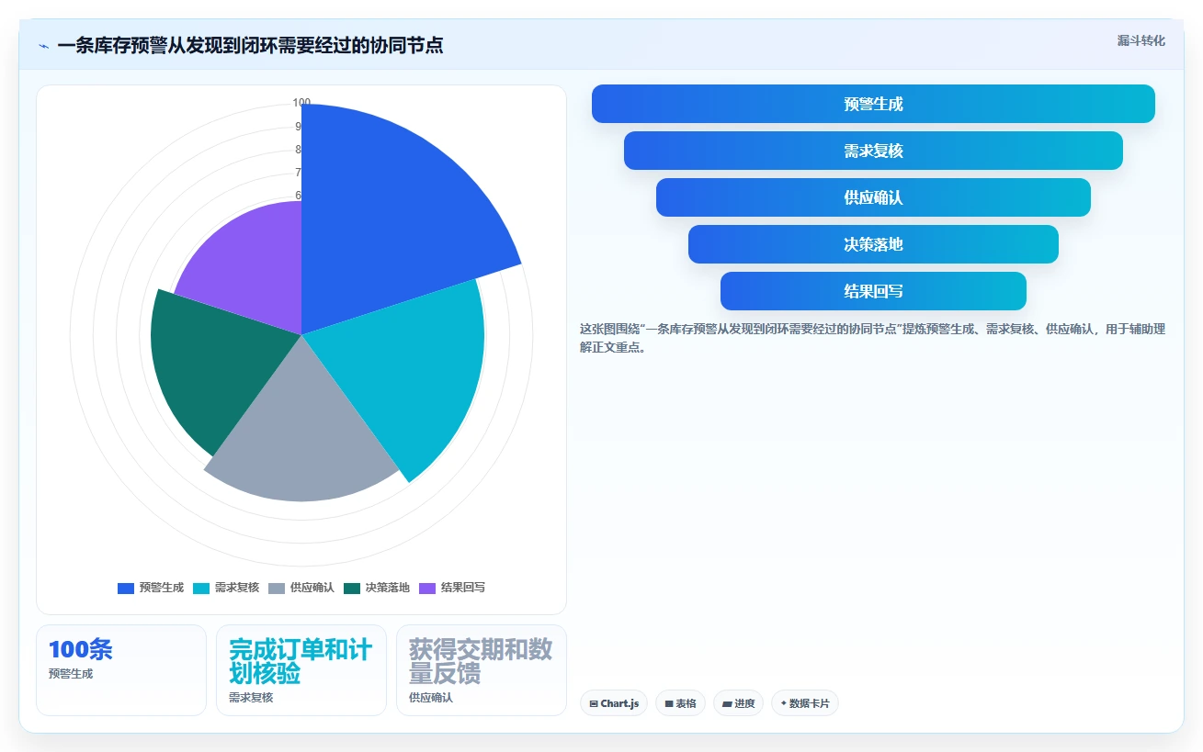Image resolution: width=1203 pixels, height=752 pixels.
Task: Toggle the 结果回写 legend entry
Action: pos(452,588)
